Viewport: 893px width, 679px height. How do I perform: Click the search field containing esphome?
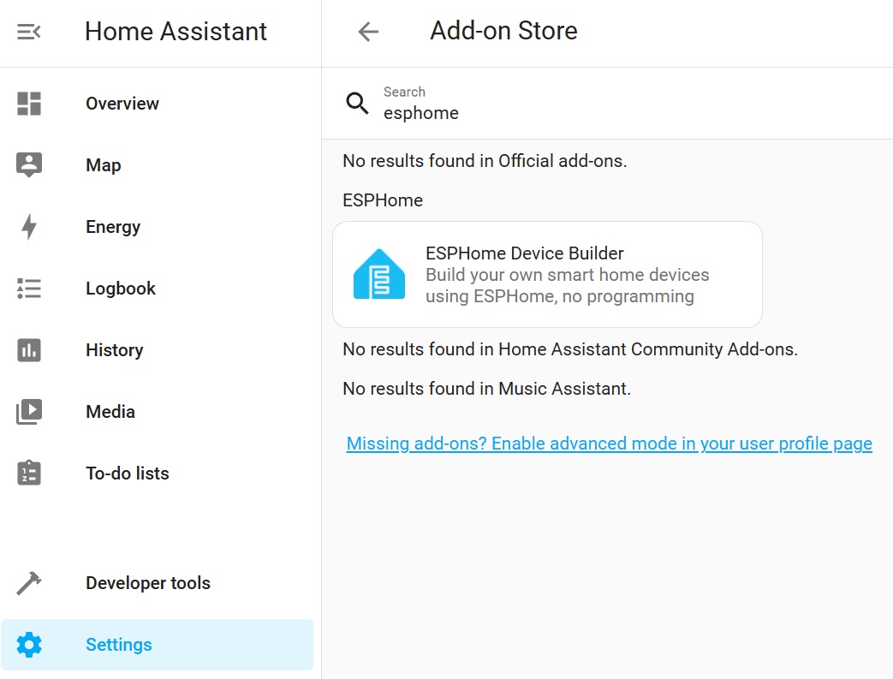point(607,104)
